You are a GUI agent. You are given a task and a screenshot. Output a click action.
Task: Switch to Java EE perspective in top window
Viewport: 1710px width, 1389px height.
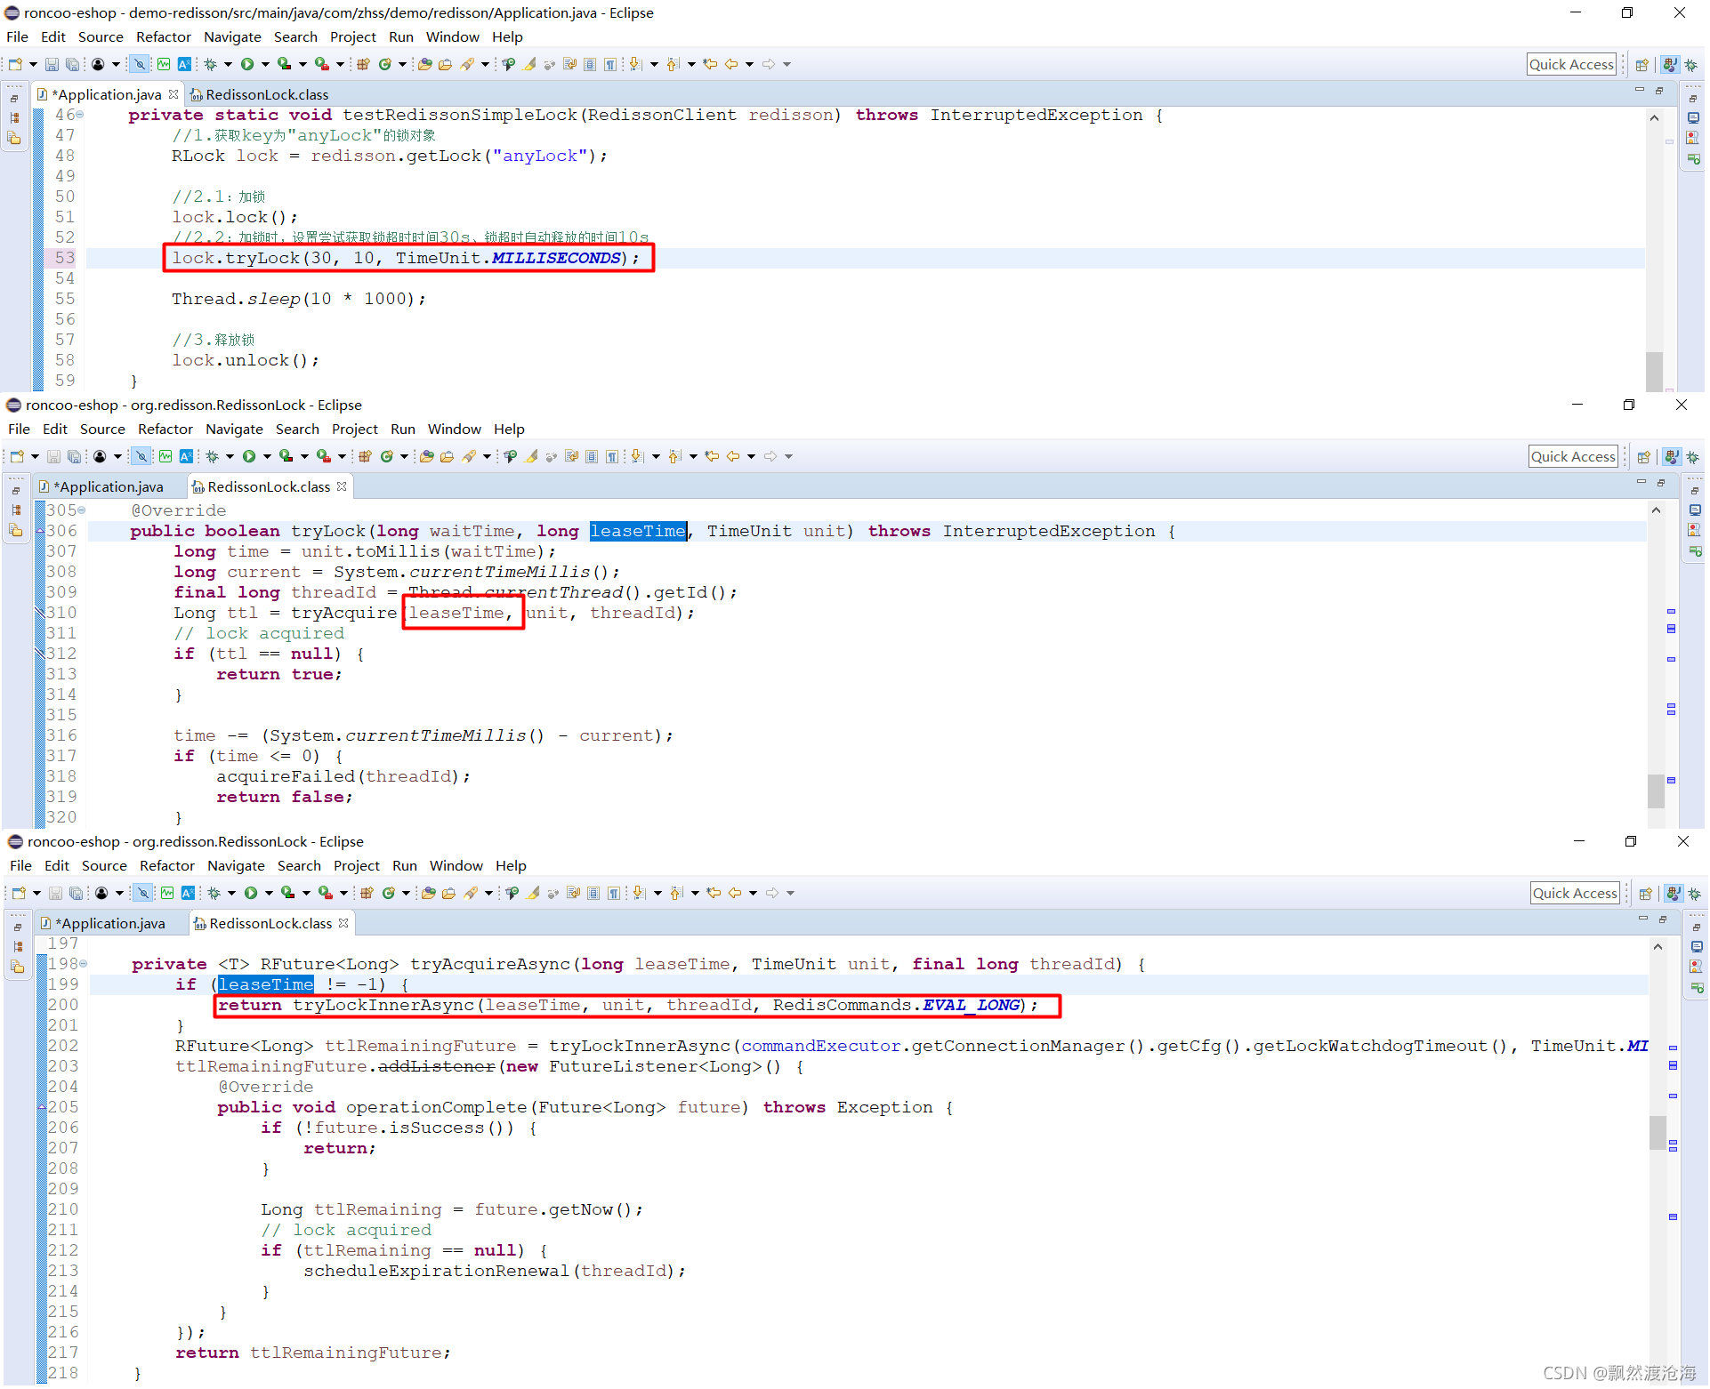pyautogui.click(x=1670, y=65)
